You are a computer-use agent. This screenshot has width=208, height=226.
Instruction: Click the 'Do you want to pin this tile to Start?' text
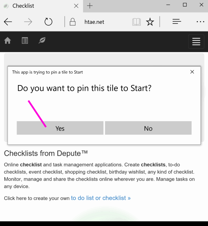[x=84, y=88]
